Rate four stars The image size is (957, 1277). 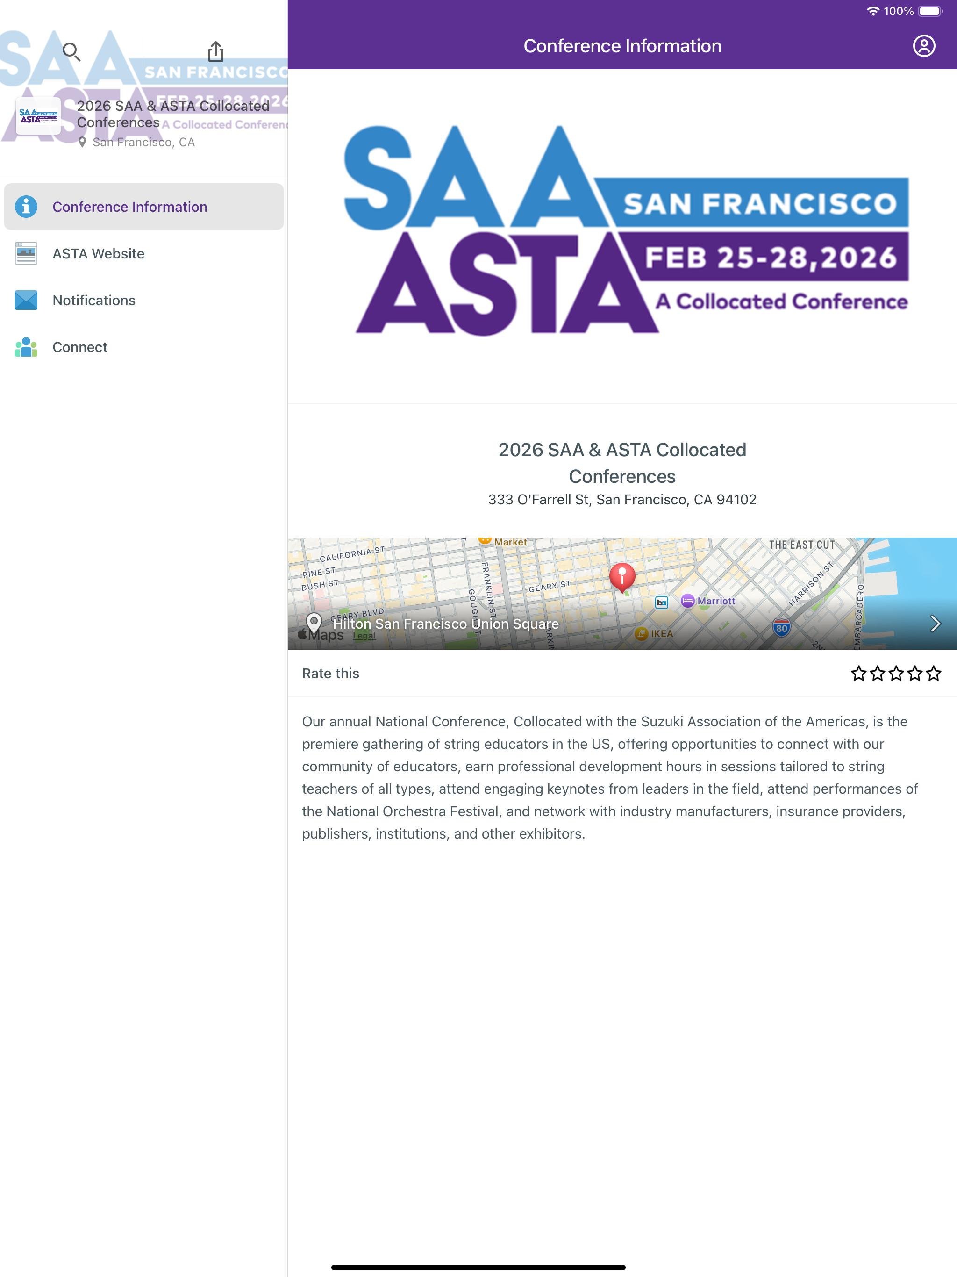[915, 673]
